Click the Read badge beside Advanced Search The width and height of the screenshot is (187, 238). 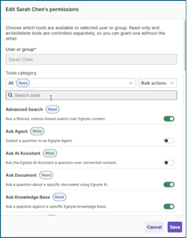pos(53,109)
